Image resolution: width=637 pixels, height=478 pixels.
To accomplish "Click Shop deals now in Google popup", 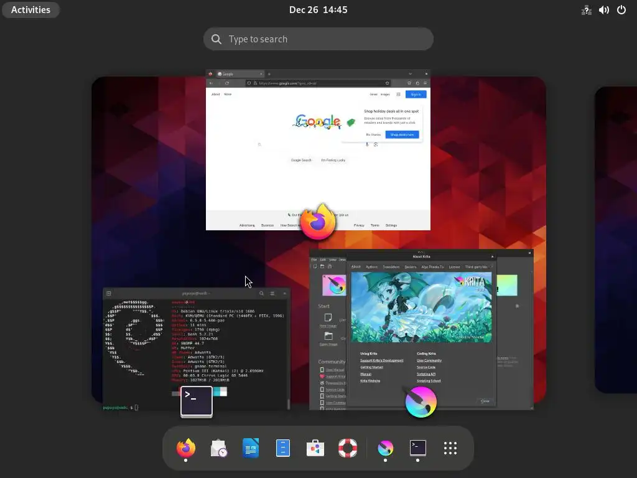I will tap(402, 134).
